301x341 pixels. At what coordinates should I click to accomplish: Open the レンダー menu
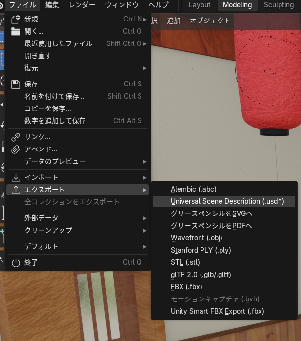[82, 5]
